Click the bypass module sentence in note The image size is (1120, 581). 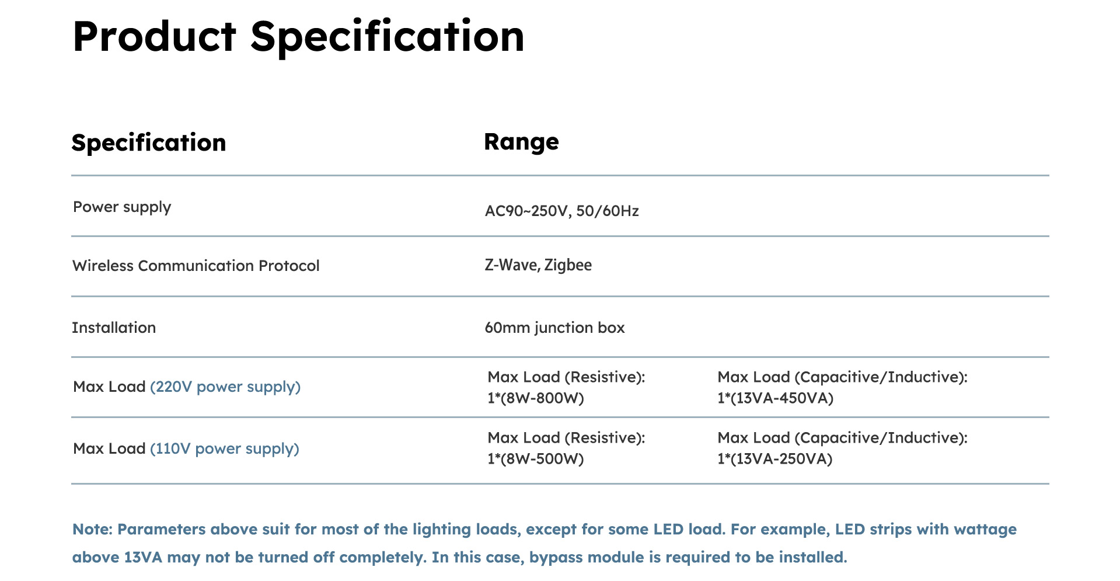(x=639, y=558)
